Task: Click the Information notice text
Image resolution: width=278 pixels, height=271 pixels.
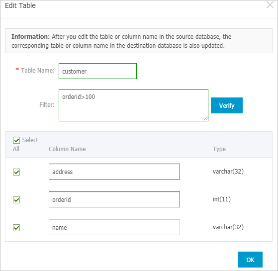Action: click(121, 41)
